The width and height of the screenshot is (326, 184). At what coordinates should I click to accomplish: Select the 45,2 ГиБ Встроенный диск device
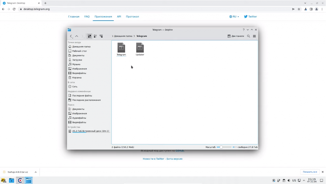click(91, 131)
